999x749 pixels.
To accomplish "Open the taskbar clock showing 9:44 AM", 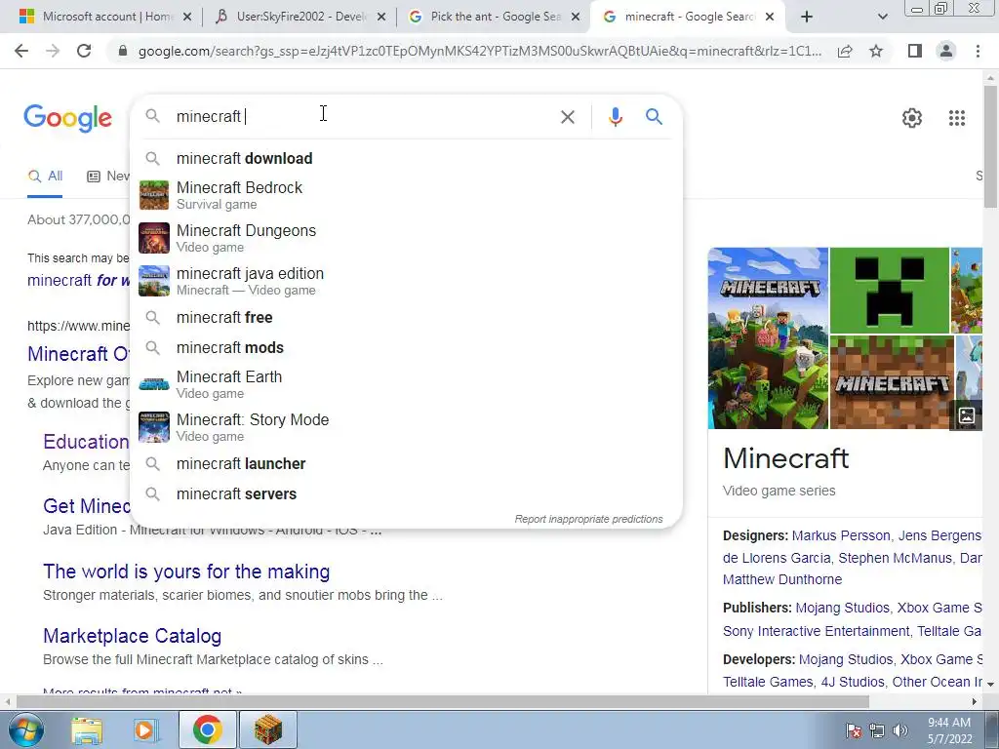I will pos(949,730).
